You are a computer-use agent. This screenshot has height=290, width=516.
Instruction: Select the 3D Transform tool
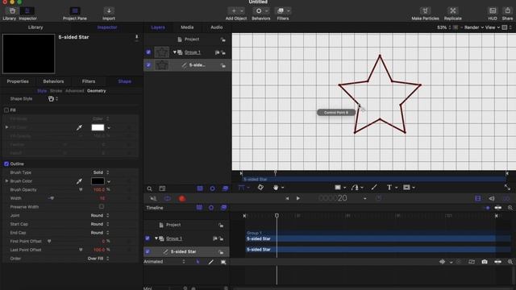click(x=260, y=188)
